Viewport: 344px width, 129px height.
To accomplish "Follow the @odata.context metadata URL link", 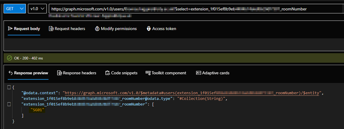I will pyautogui.click(x=192, y=93).
